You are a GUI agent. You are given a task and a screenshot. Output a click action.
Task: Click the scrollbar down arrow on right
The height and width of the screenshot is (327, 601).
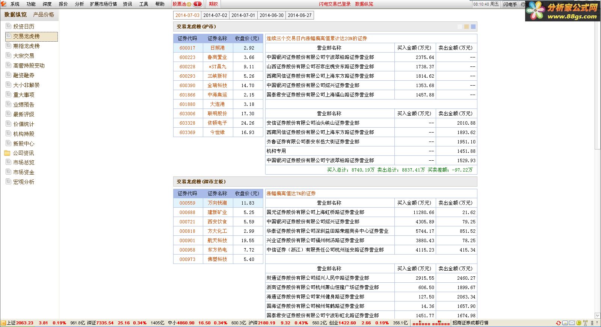coord(598,316)
